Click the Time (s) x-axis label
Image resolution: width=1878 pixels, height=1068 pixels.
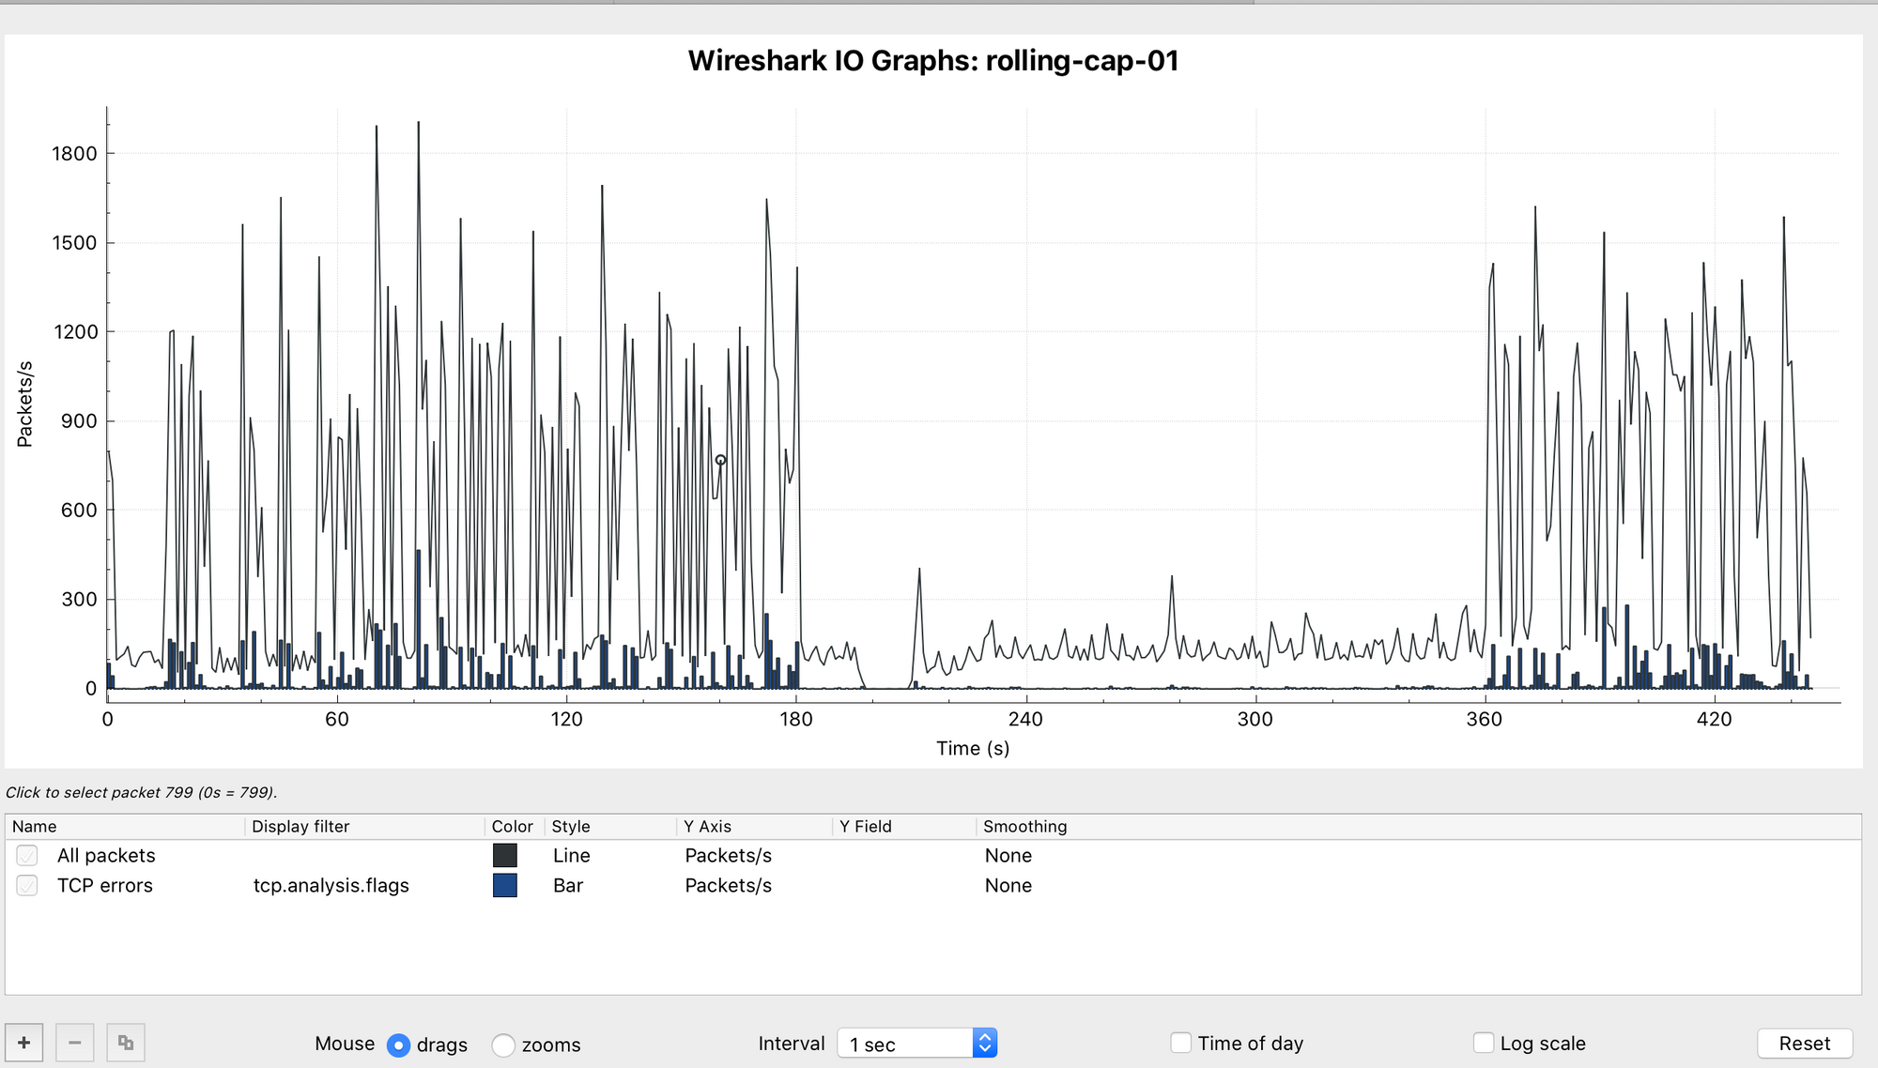point(973,748)
